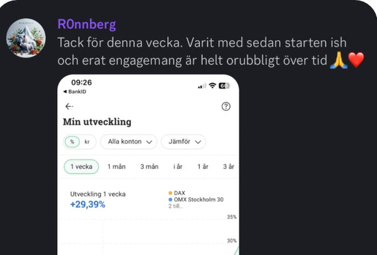Switch display to percent (%)
The image size is (377, 255).
72,142
